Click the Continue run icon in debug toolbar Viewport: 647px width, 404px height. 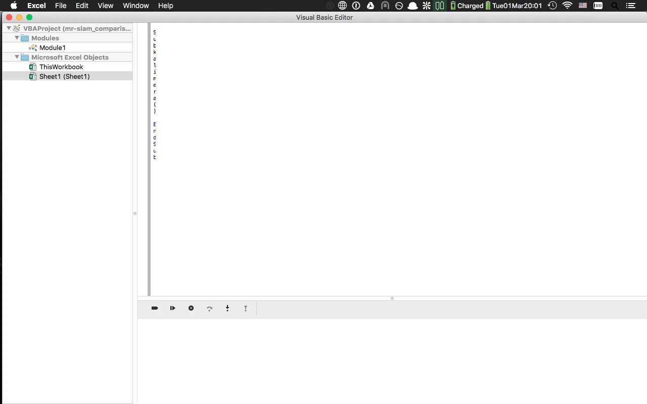tap(173, 308)
